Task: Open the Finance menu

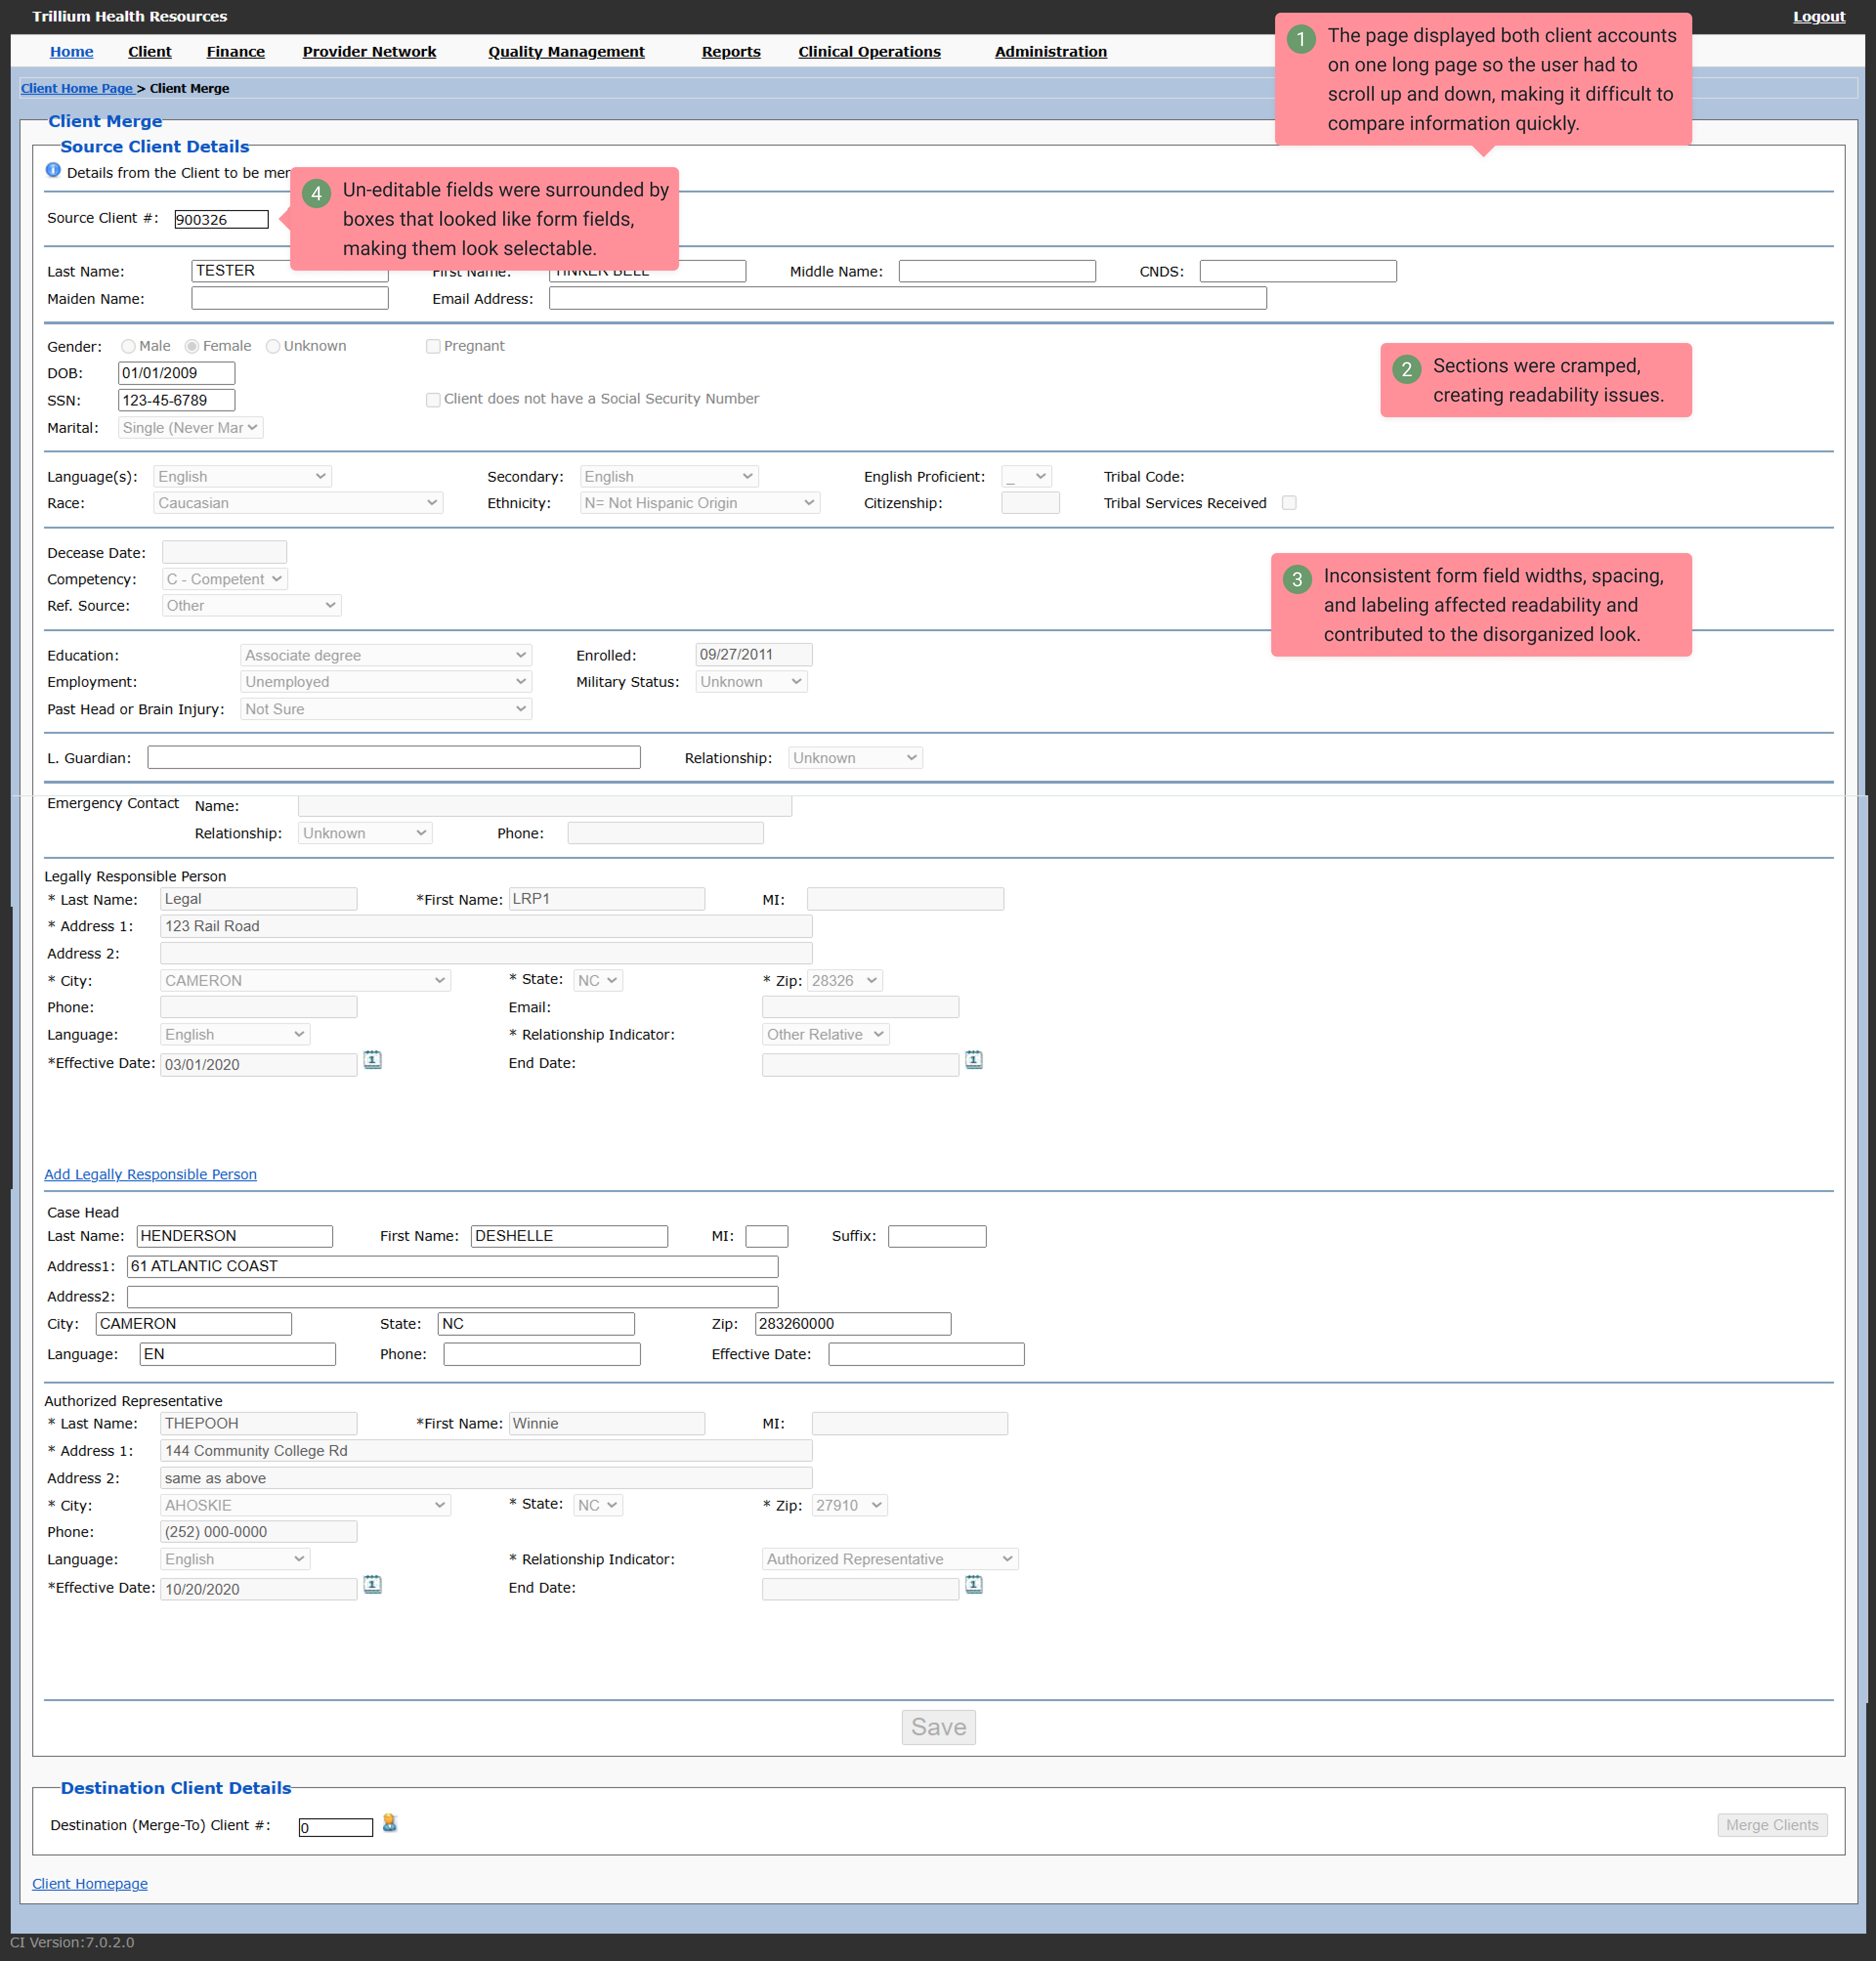Action: pos(235,52)
